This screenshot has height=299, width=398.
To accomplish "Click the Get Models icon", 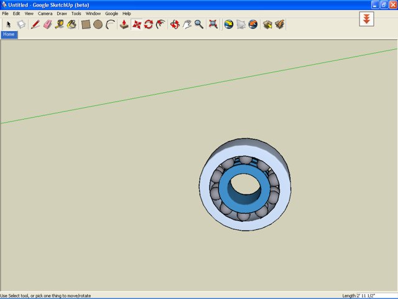I will click(267, 24).
